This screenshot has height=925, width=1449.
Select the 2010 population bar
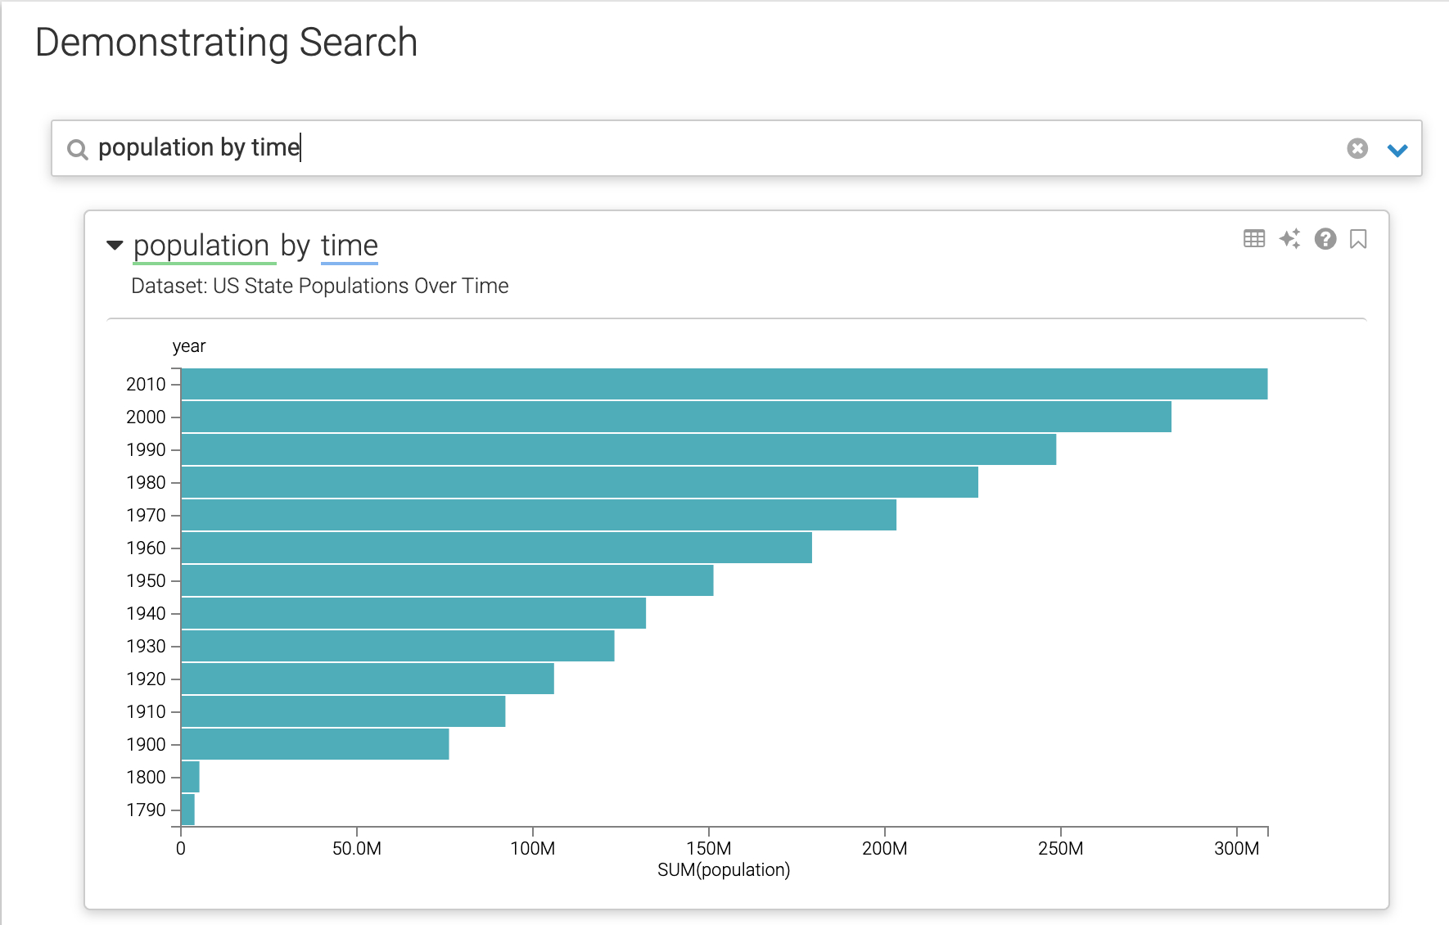point(724,384)
